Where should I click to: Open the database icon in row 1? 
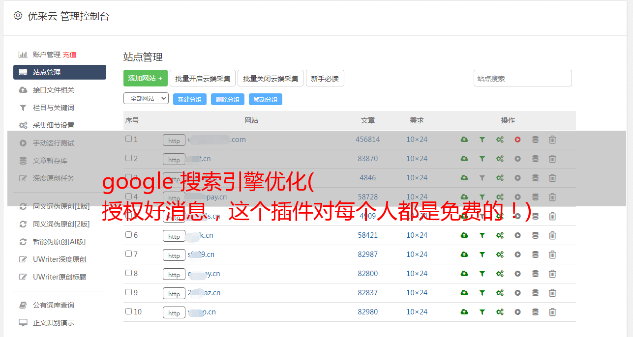click(535, 140)
